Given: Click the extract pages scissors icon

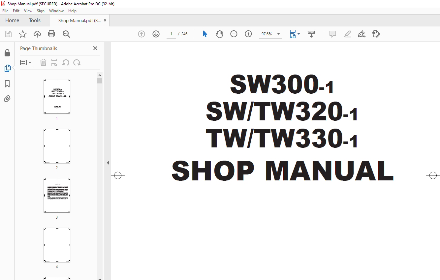Looking at the screenshot, I should coord(54,62).
